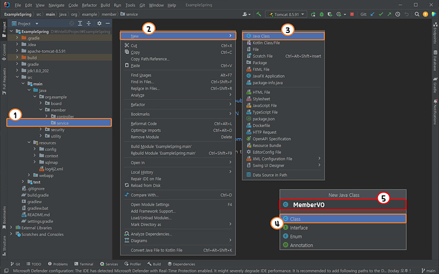Select Reformat Code context menu entry
Screen dimensions: 439x274
(178, 124)
